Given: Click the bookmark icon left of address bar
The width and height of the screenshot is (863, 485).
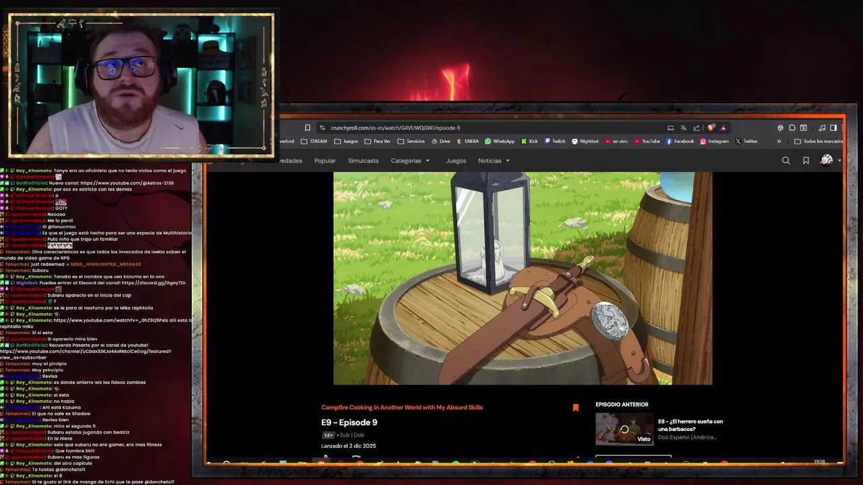Looking at the screenshot, I should point(307,128).
